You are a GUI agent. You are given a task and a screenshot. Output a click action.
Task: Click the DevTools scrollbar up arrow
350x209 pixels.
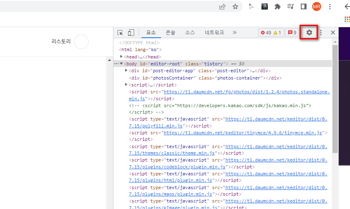[335, 42]
